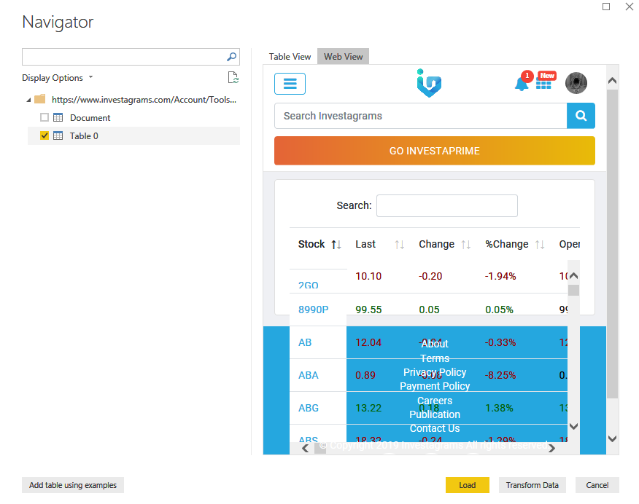Open the hamburger menu in web preview

290,84
